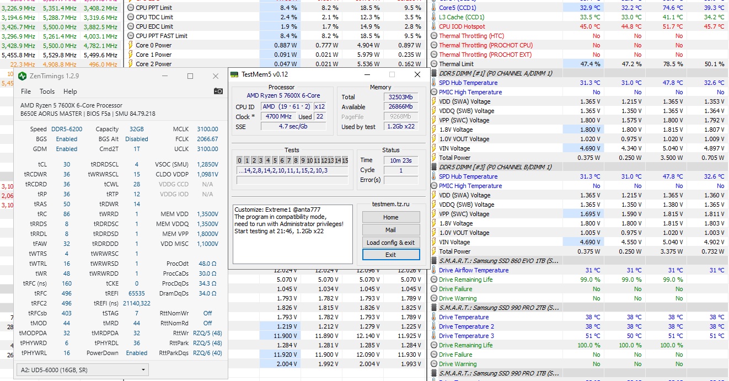Click the Total memory field '32503Mb'
Viewport: 729px width, 381px height.
click(x=401, y=97)
